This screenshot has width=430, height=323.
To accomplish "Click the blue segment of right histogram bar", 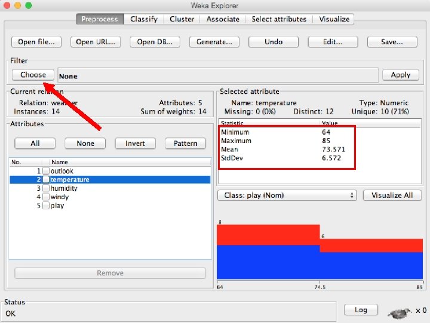I will [x=371, y=266].
